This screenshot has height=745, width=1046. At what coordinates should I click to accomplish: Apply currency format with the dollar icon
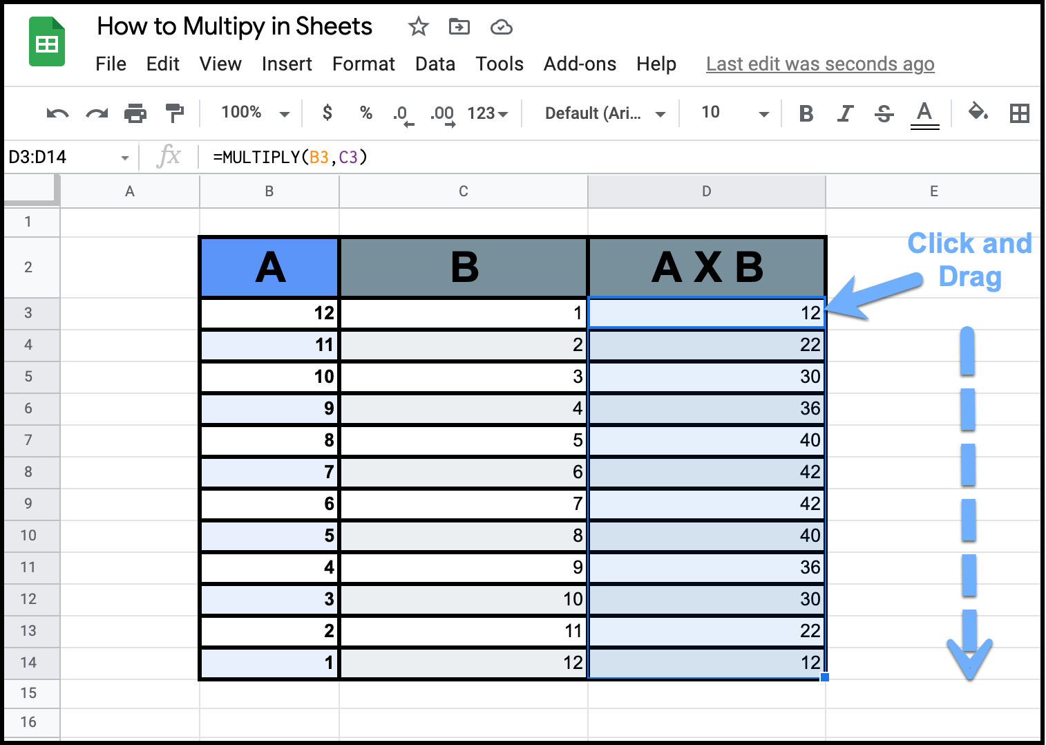[x=327, y=113]
